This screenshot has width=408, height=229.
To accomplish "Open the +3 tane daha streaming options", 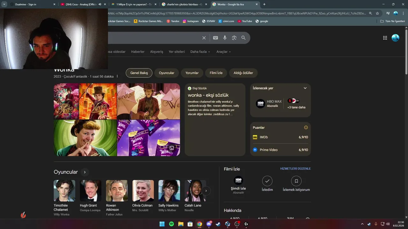I will coord(296,104).
